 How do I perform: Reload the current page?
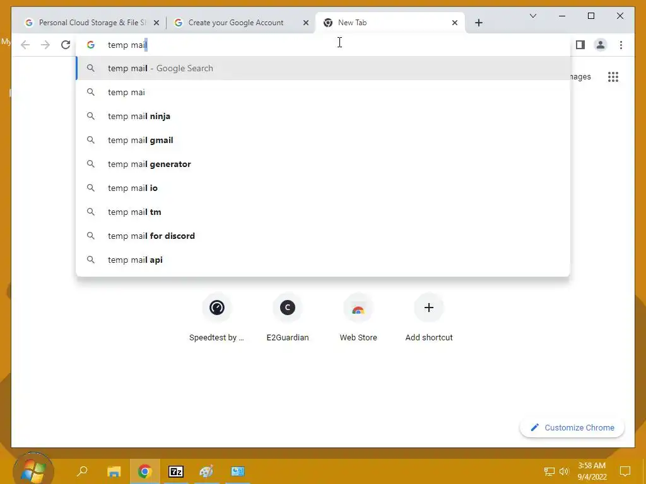[66, 45]
